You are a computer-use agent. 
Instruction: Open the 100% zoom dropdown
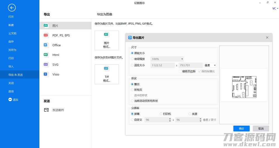pyautogui.click(x=167, y=59)
